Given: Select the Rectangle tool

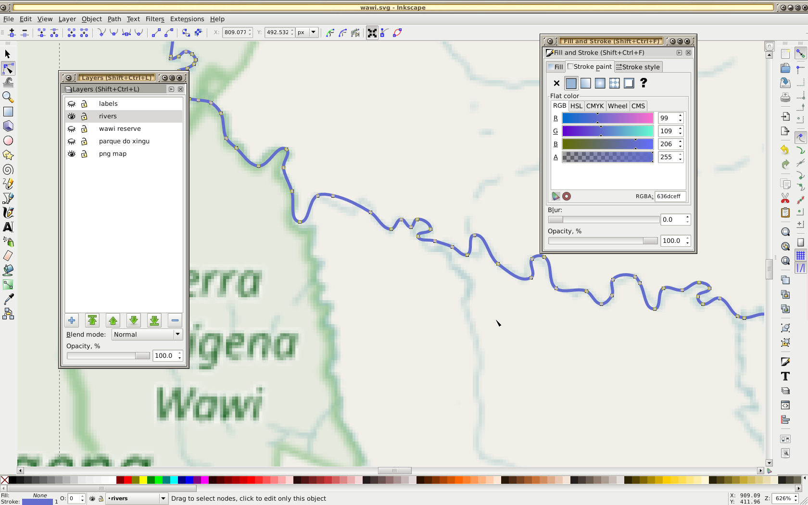Looking at the screenshot, I should pos(8,112).
